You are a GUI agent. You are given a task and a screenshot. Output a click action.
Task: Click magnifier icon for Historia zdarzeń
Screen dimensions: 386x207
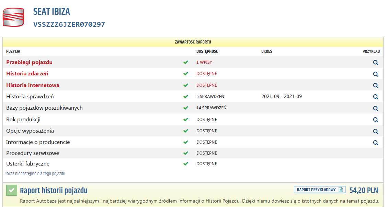(x=375, y=74)
